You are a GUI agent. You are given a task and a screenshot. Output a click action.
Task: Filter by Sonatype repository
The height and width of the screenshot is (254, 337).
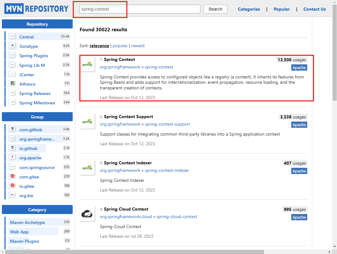(x=29, y=46)
